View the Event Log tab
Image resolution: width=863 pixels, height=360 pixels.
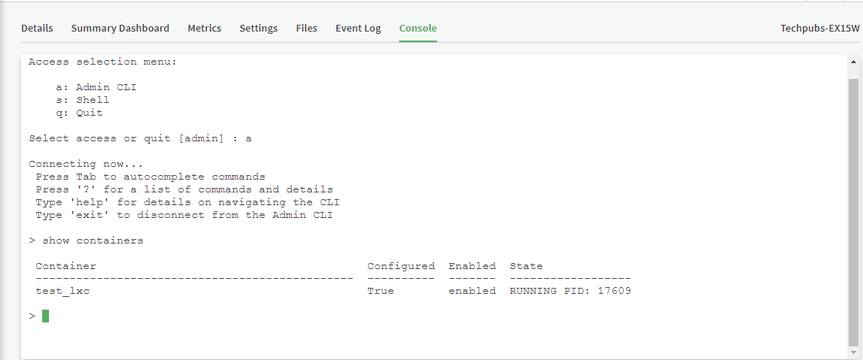[x=358, y=29]
